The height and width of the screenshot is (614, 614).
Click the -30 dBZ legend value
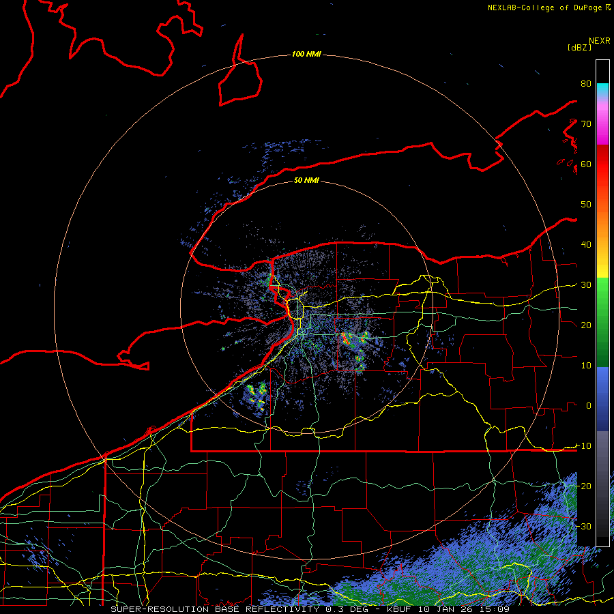coord(583,526)
